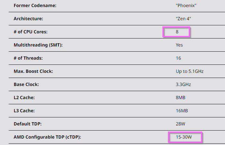
Task: Select the "Zen 4" architecture value
Action: [x=183, y=19]
